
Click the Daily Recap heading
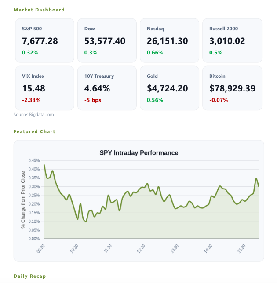(x=30, y=276)
